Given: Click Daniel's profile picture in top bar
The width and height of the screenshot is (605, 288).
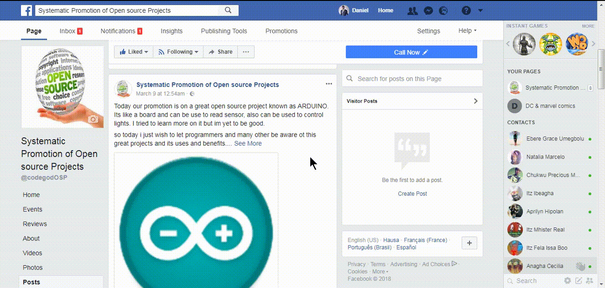Looking at the screenshot, I should (344, 10).
